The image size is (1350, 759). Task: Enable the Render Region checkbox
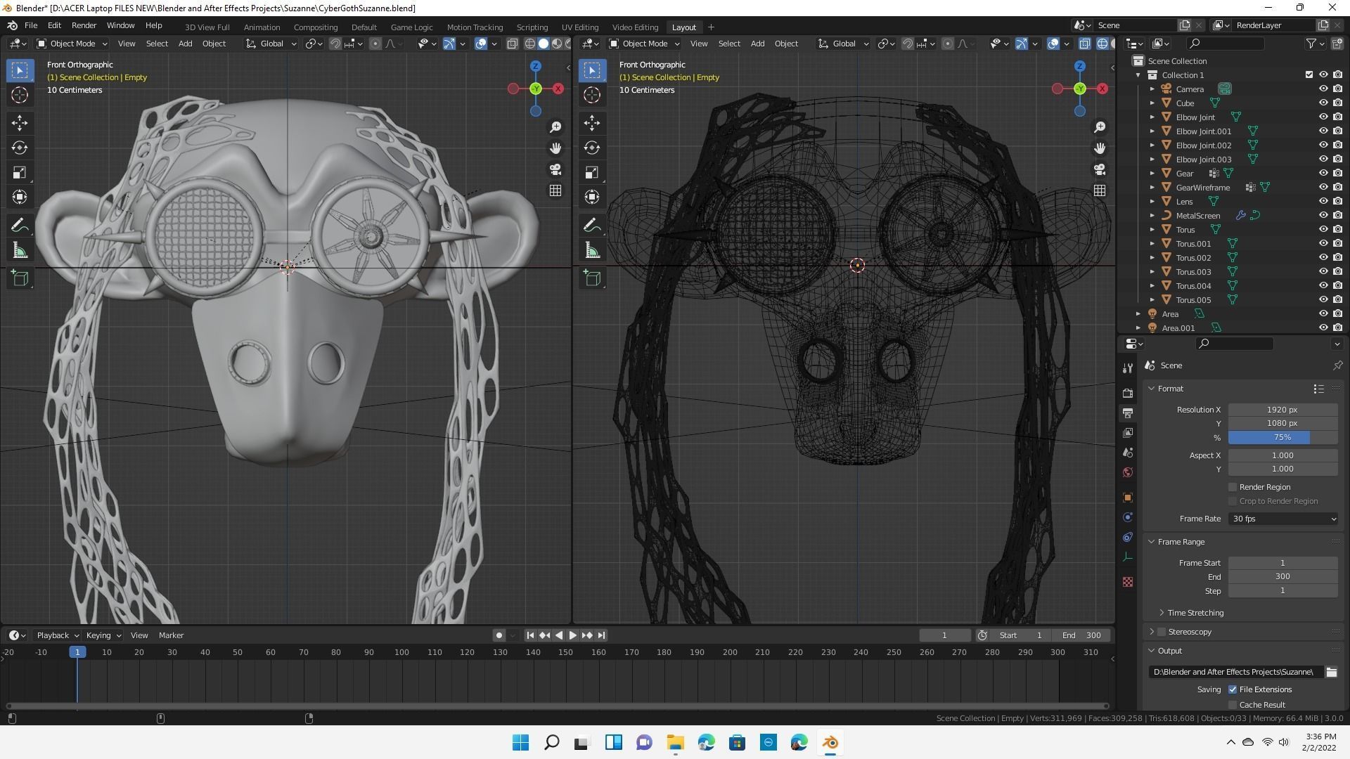[1233, 487]
